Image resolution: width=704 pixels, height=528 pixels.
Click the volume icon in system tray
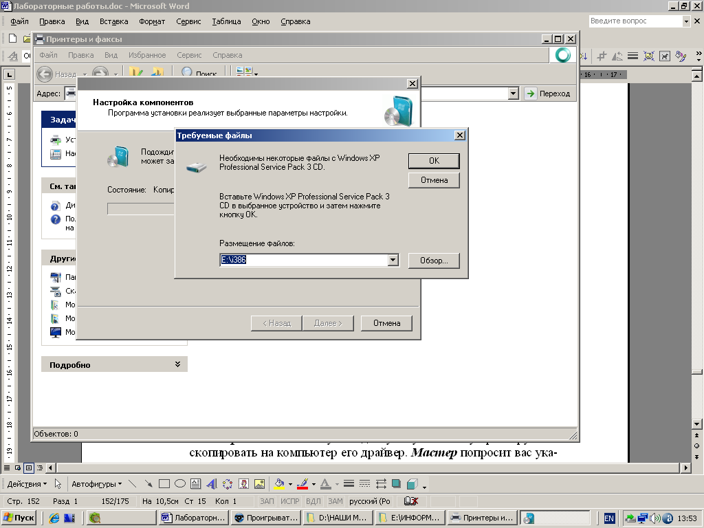(x=655, y=518)
